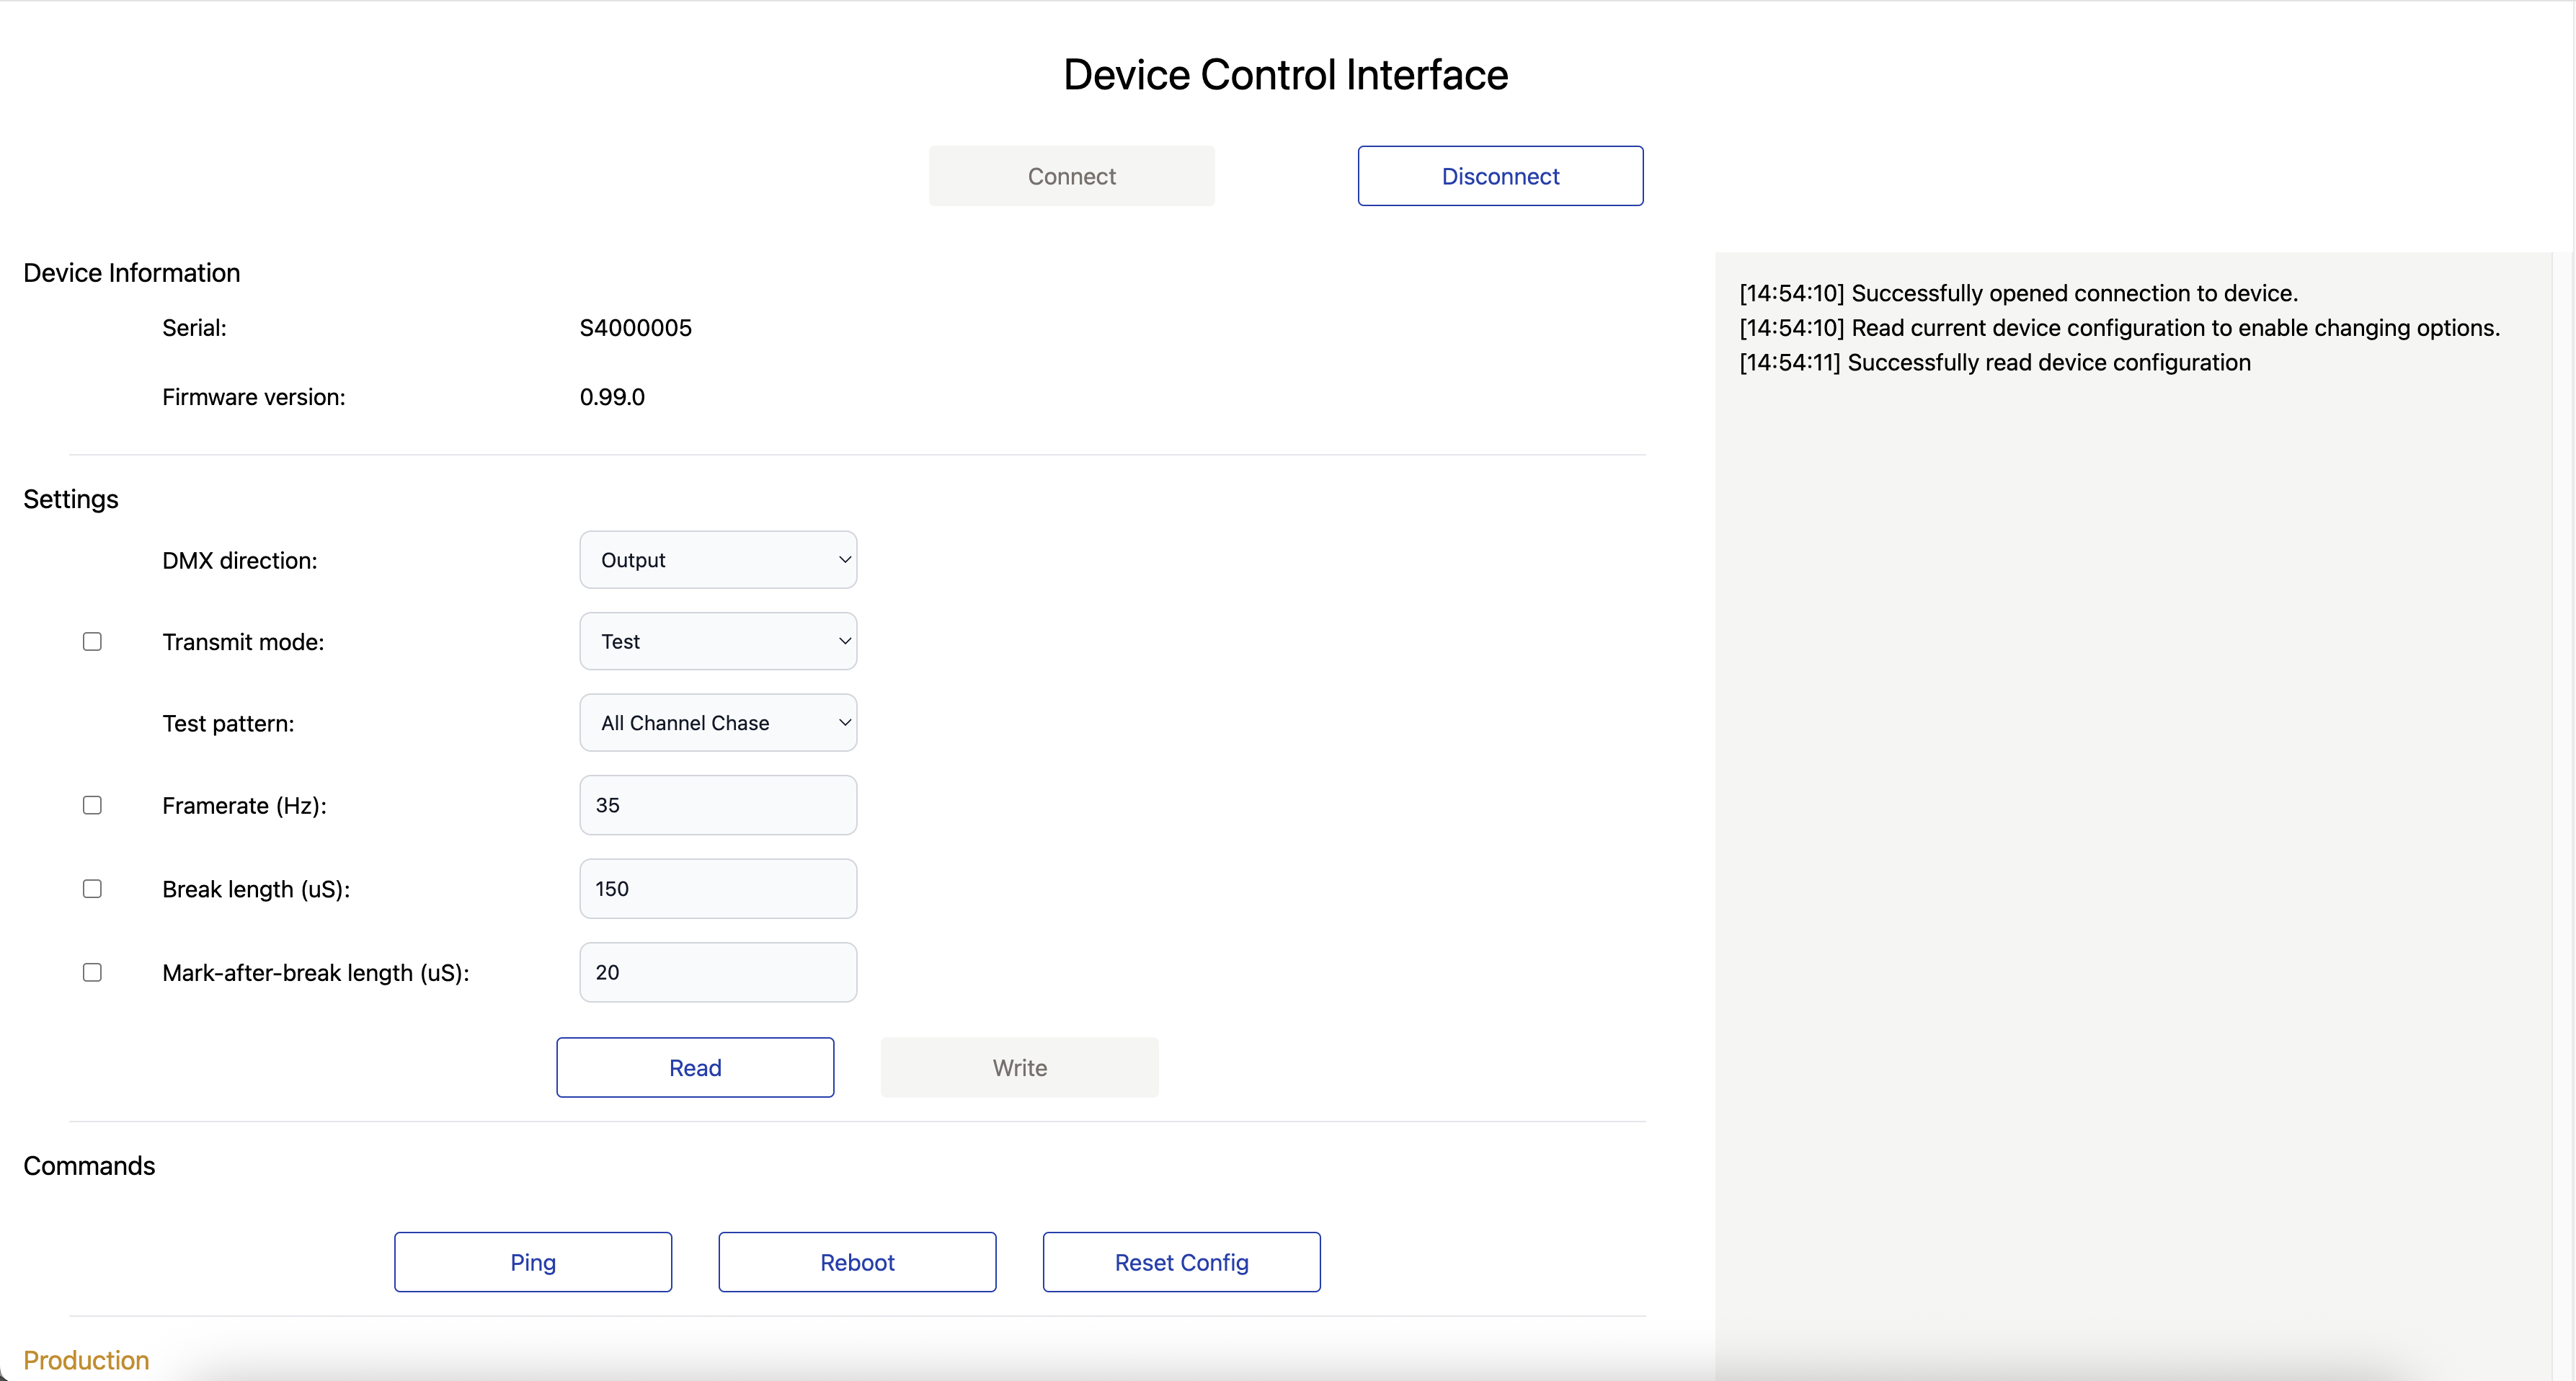2576x1381 pixels.
Task: Click the Reset Config button
Action: point(1181,1262)
